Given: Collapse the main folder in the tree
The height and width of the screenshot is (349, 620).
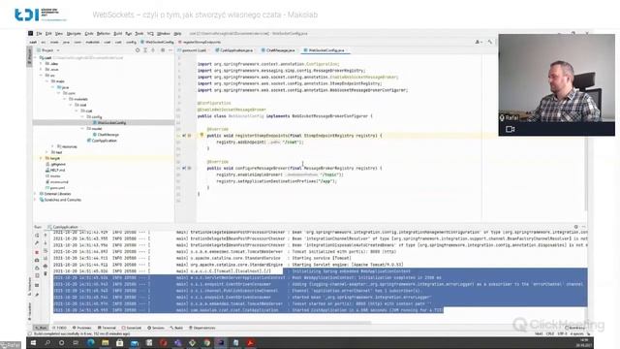Looking at the screenshot, I should [46, 81].
